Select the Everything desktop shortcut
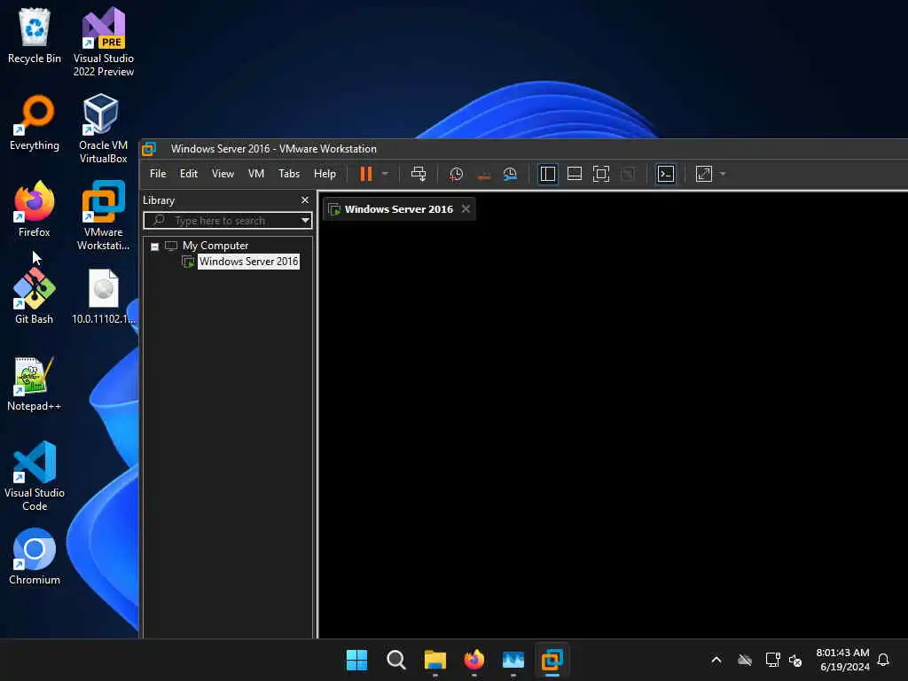Screen dimensions: 908x681 (35, 122)
